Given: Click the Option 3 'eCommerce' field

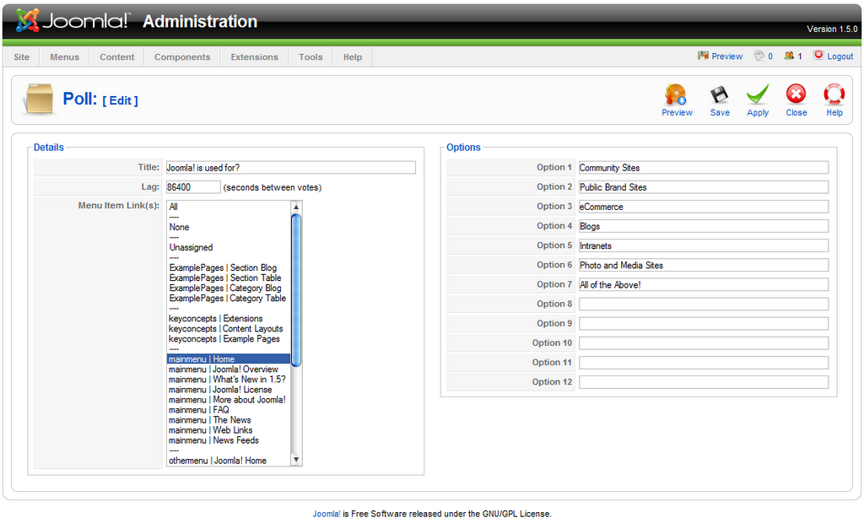Looking at the screenshot, I should (704, 207).
